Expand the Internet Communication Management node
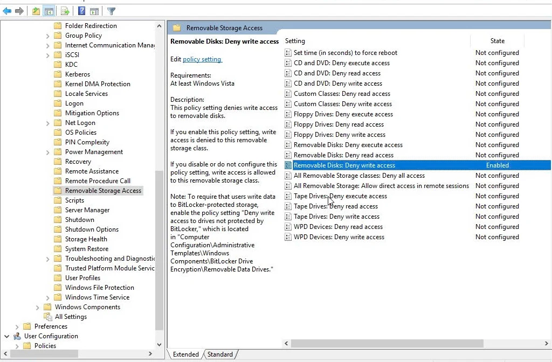The image size is (552, 362). tap(48, 45)
